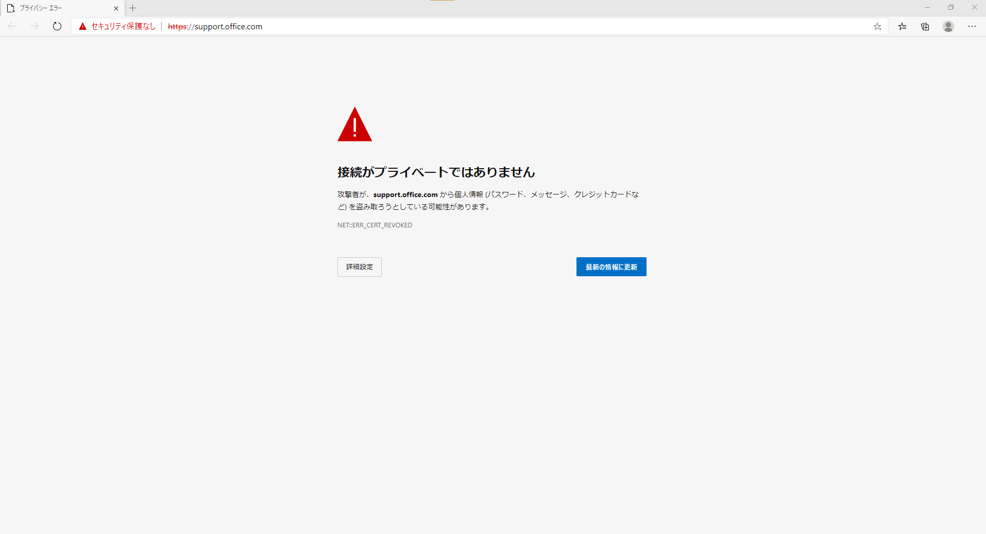Click the セキュリティ保護なし security label
This screenshot has width=986, height=534.
(x=124, y=26)
